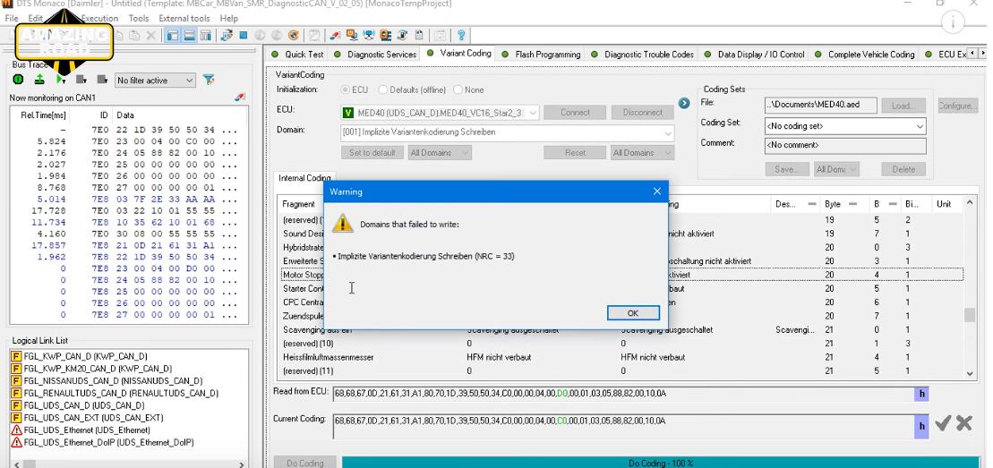Image resolution: width=993 pixels, height=468 pixels.
Task: Toggle hex display for Current Coding
Action: click(x=921, y=426)
